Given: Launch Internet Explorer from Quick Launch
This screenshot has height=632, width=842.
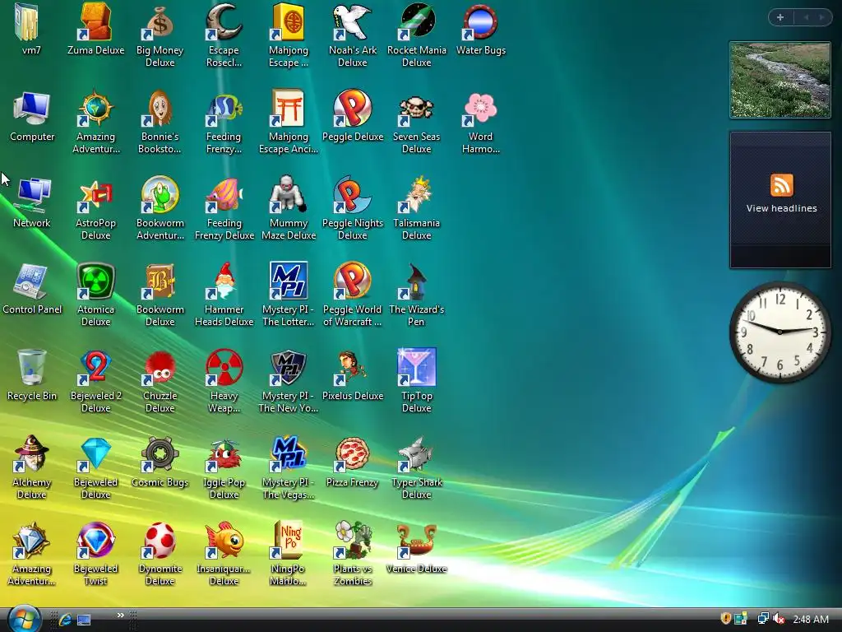Looking at the screenshot, I should [66, 620].
